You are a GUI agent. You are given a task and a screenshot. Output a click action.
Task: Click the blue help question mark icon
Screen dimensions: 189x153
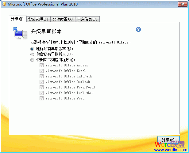pyautogui.click(x=138, y=29)
